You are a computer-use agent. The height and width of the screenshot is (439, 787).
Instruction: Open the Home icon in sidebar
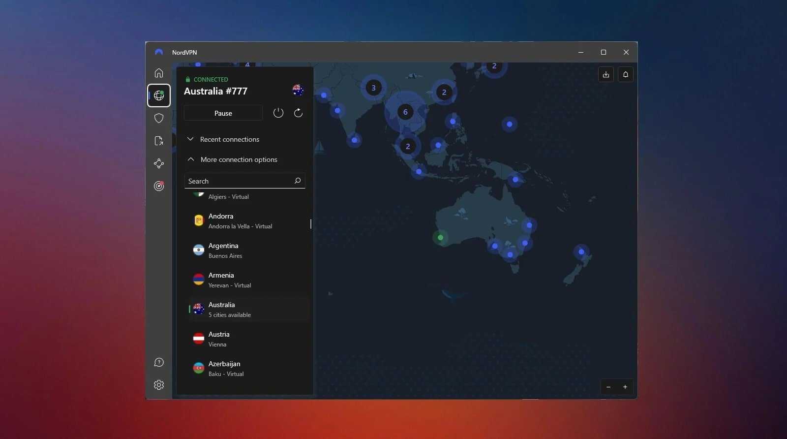pyautogui.click(x=159, y=73)
